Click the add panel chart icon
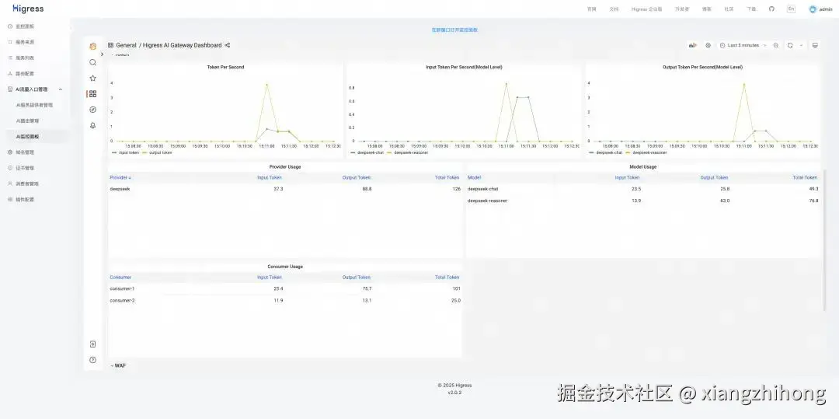 (x=692, y=46)
